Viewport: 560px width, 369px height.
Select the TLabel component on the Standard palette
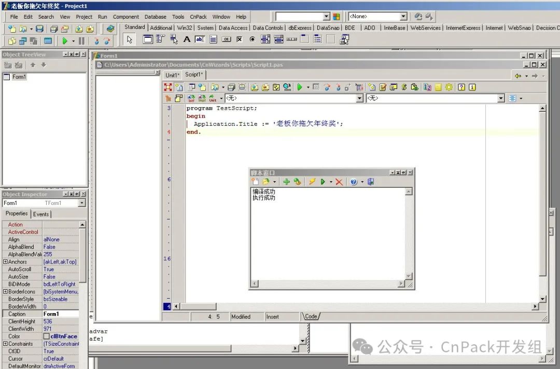click(x=186, y=39)
